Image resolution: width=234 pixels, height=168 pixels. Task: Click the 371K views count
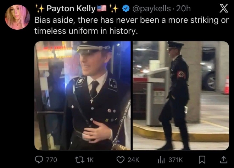175,160
